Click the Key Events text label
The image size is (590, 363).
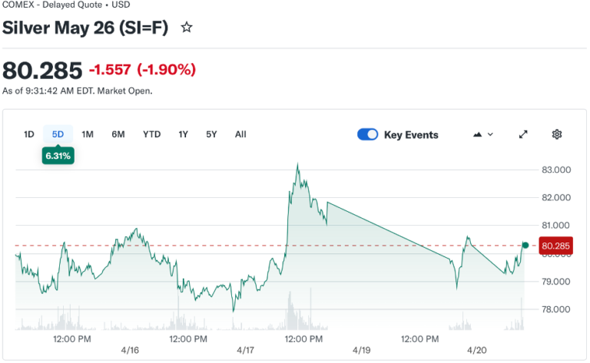[x=411, y=134]
